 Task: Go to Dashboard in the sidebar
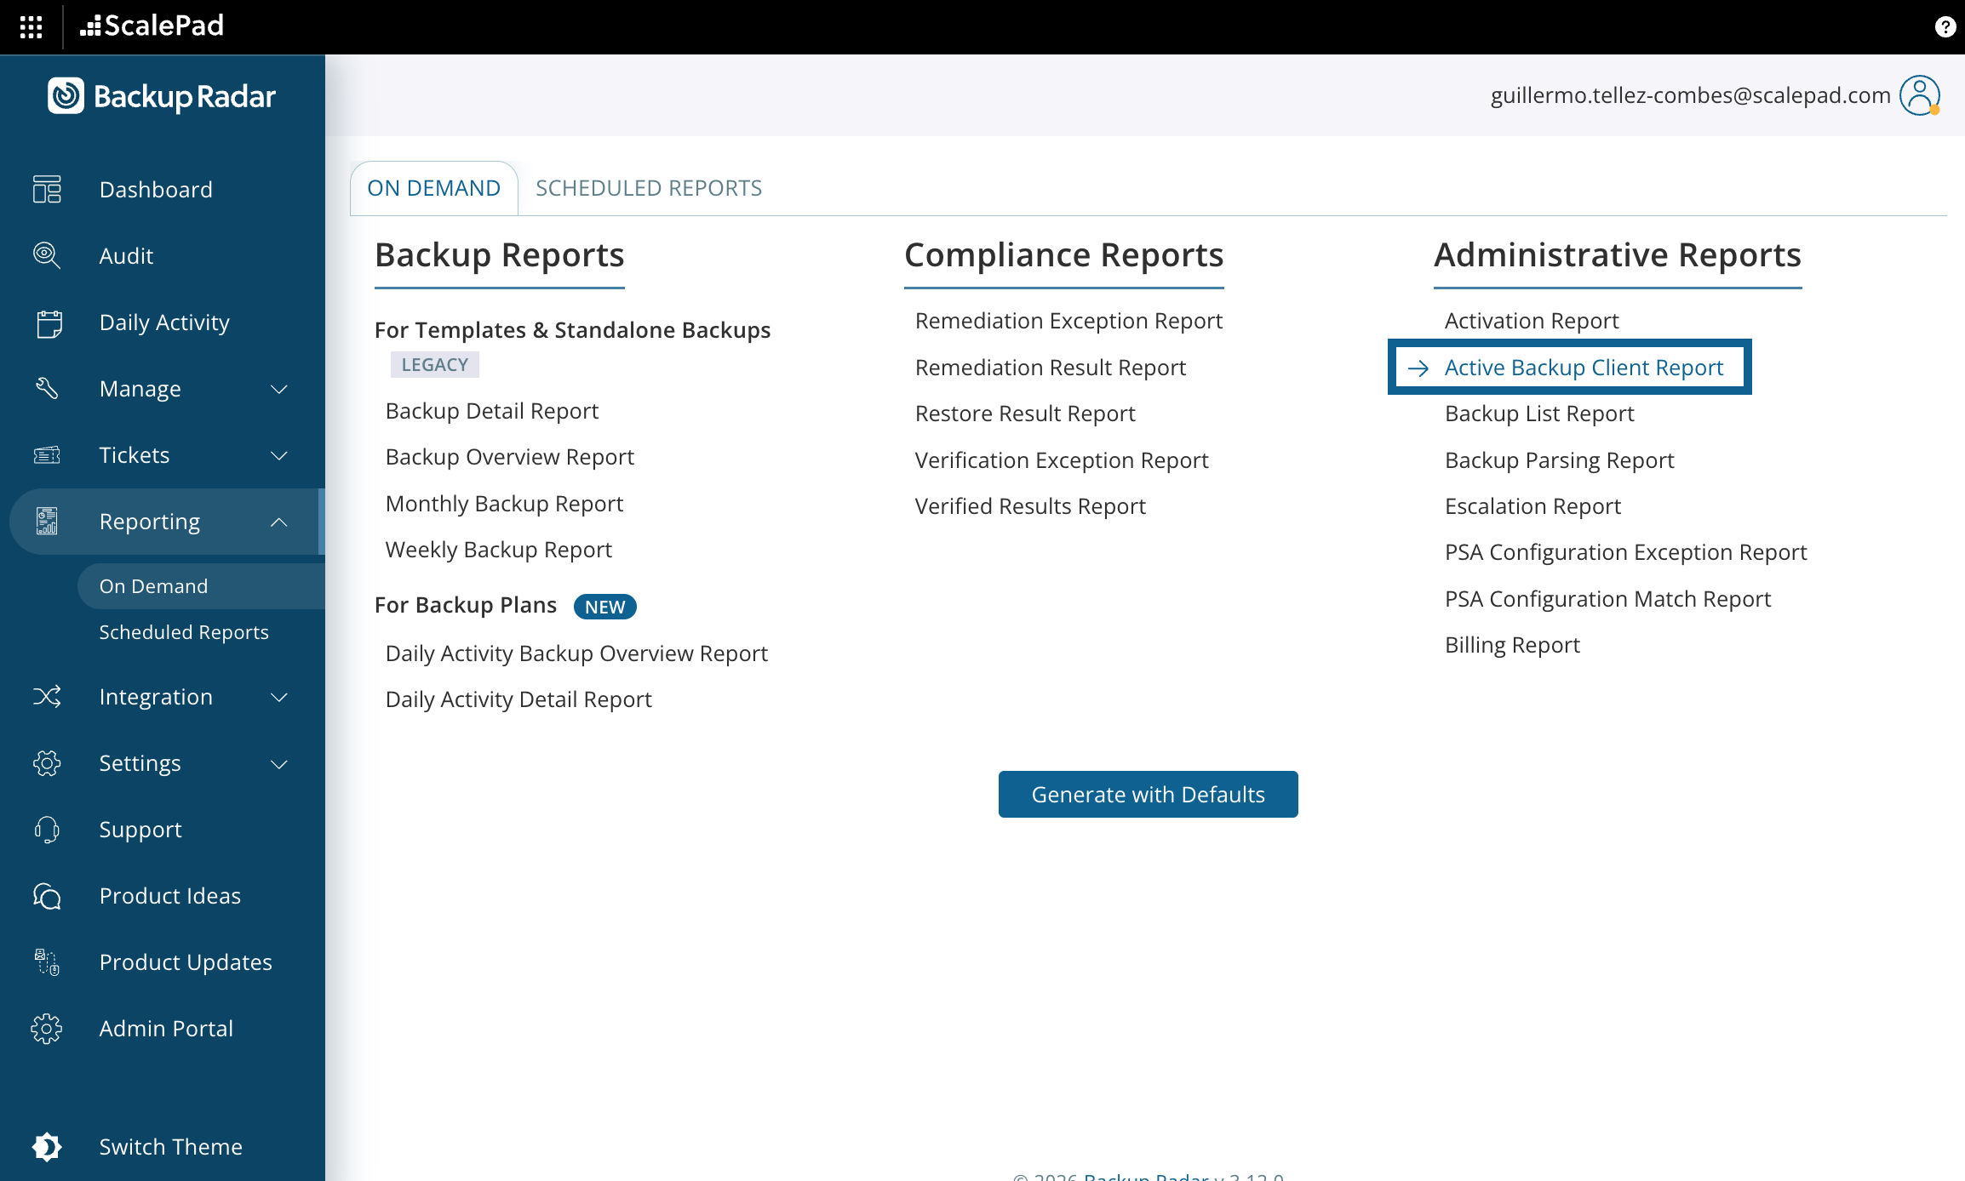click(x=156, y=189)
